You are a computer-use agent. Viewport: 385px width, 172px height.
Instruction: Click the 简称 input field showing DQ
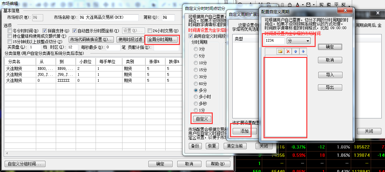[169, 18]
